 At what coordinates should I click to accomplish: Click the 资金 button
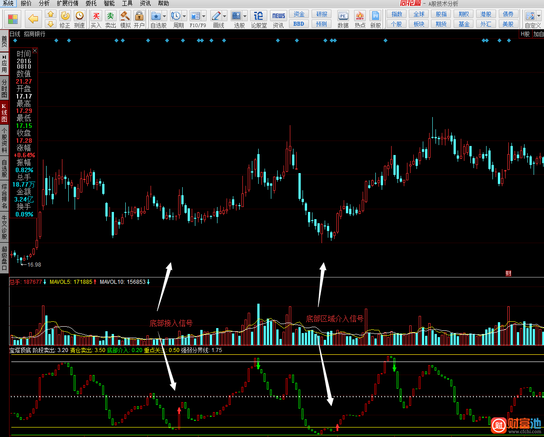[x=299, y=14]
